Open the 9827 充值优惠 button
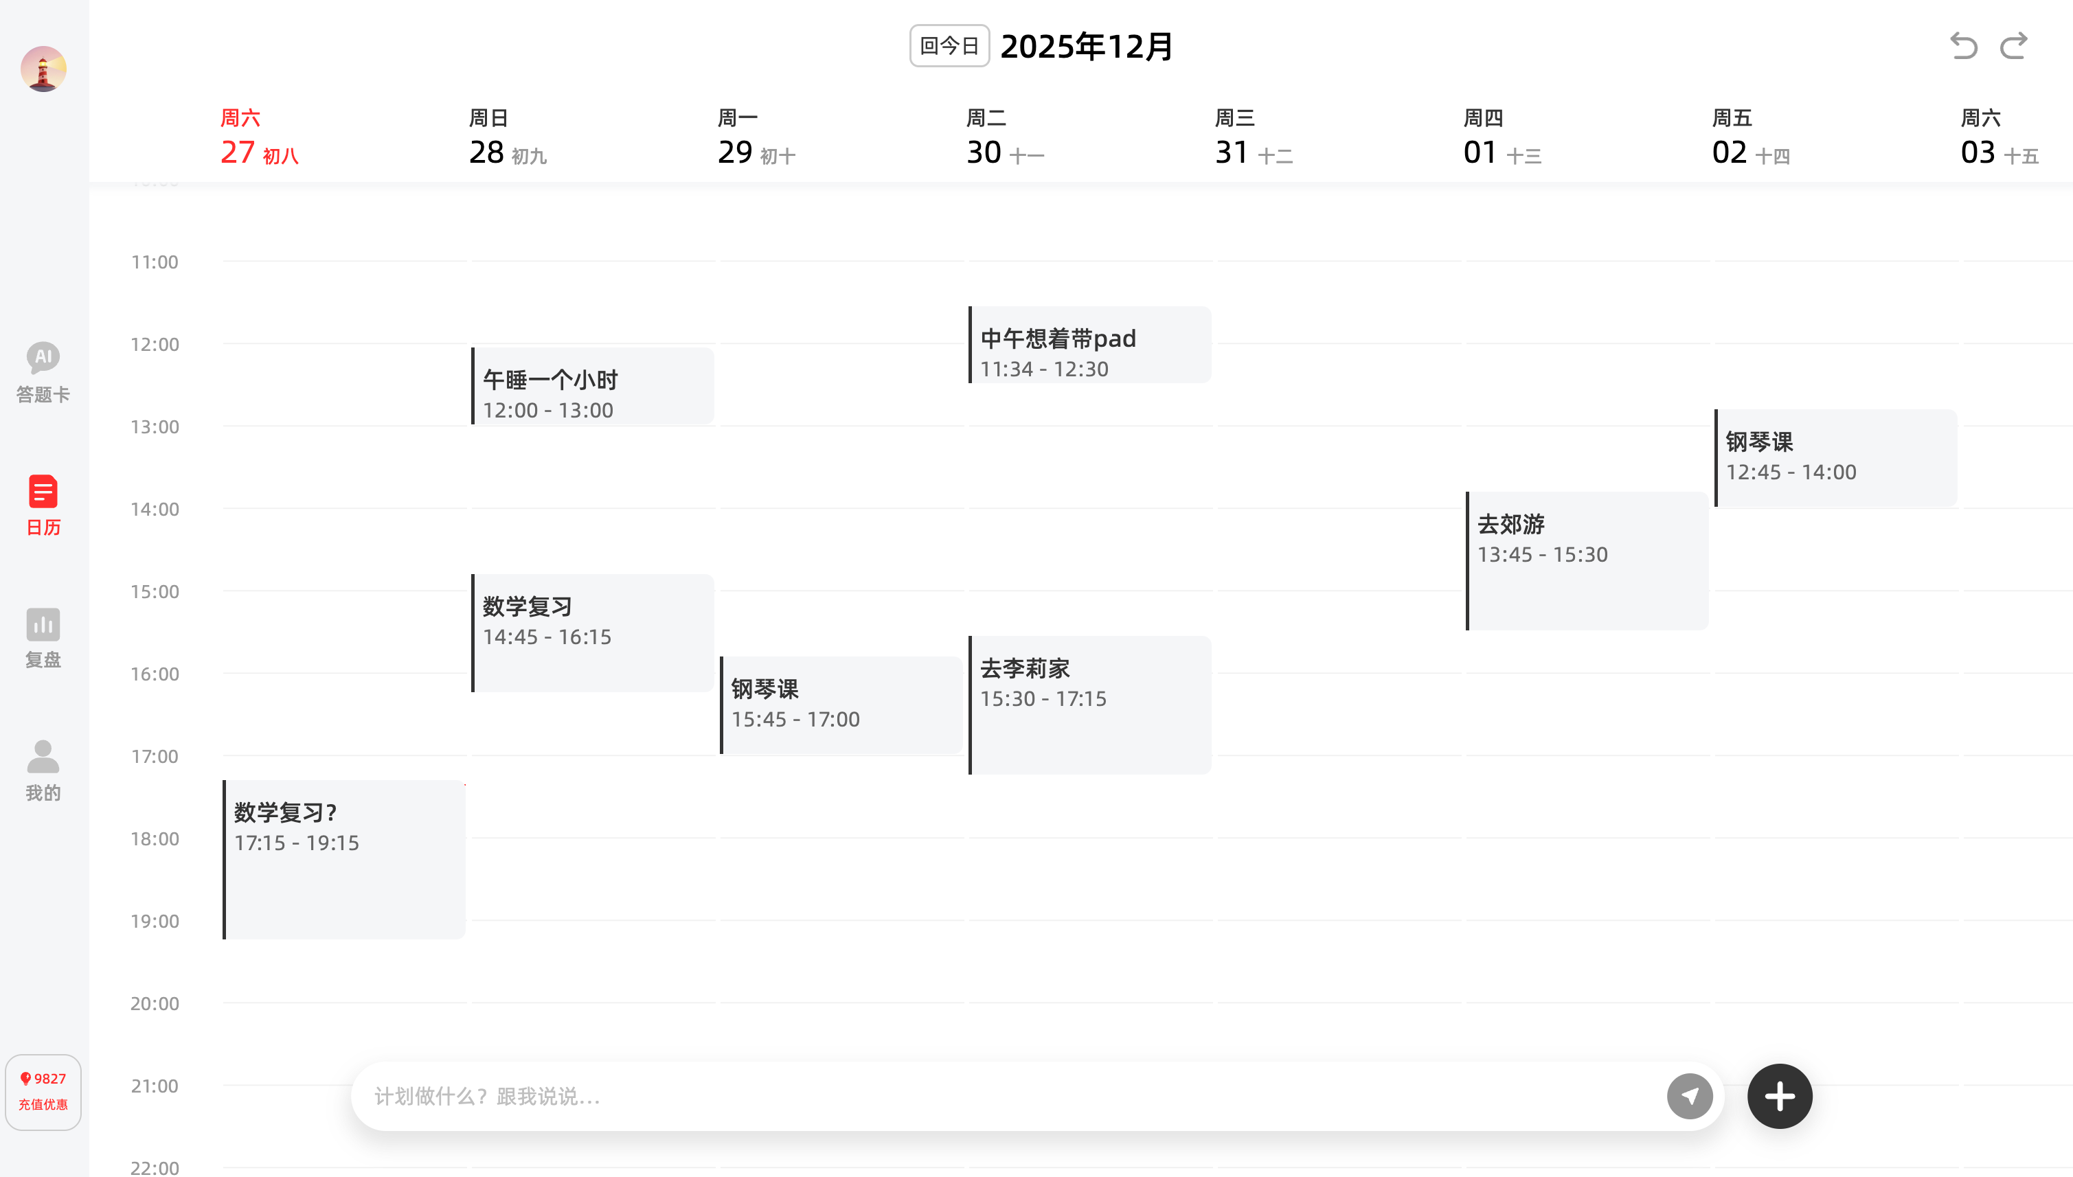Image resolution: width=2073 pixels, height=1177 pixels. [43, 1091]
